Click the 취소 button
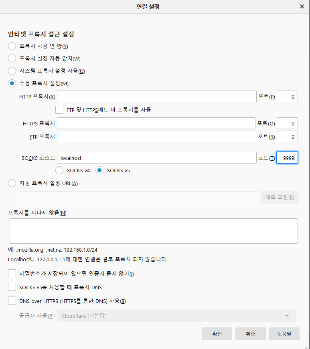310x349 pixels. click(x=251, y=334)
